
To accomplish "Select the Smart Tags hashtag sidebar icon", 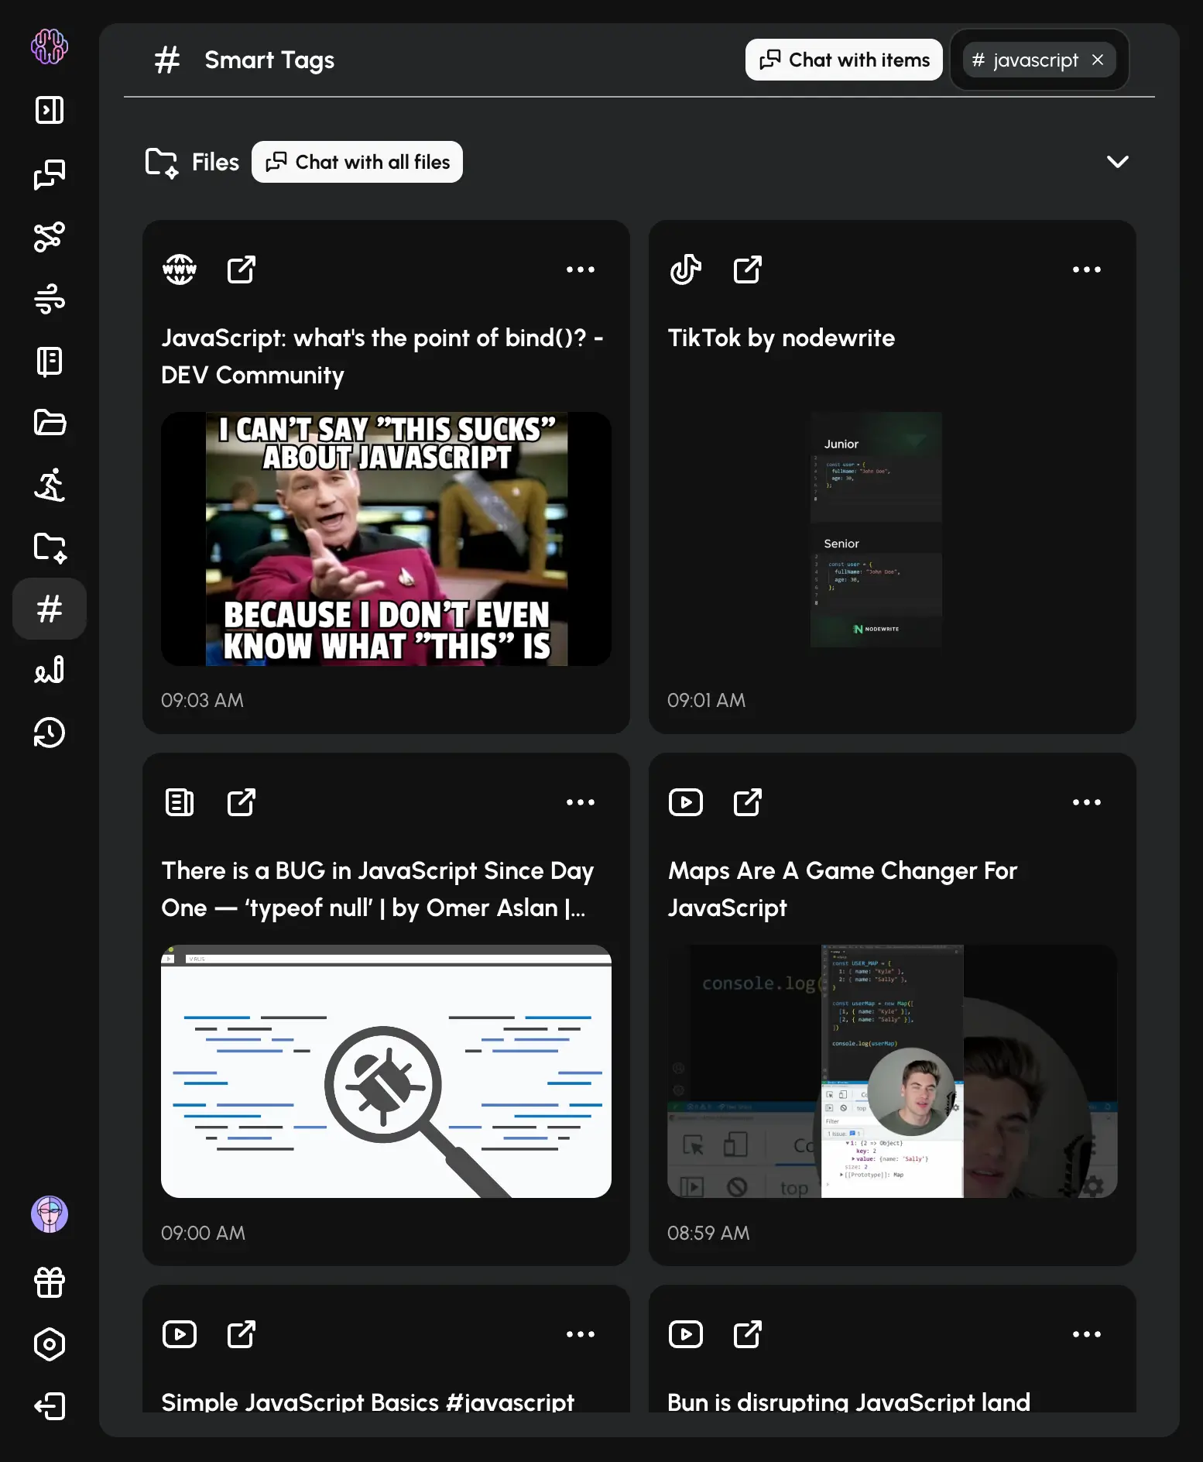I will tap(50, 609).
